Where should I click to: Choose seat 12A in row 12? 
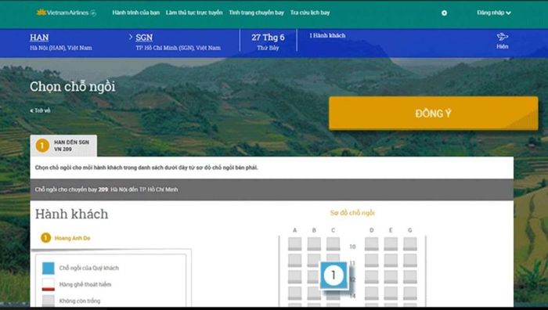(x=294, y=277)
